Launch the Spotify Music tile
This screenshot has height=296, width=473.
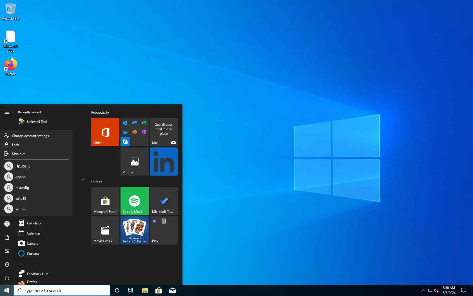coord(135,201)
